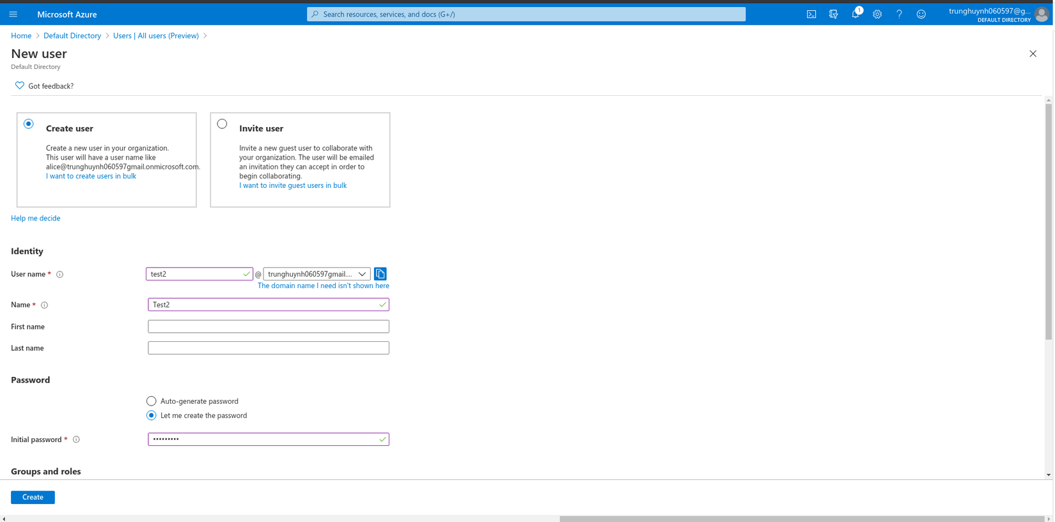Click the horizontal scrollbar thumb at the bottom

tap(802, 519)
